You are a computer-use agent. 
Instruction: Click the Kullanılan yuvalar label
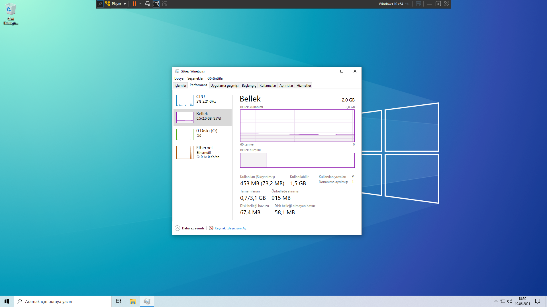point(332,177)
